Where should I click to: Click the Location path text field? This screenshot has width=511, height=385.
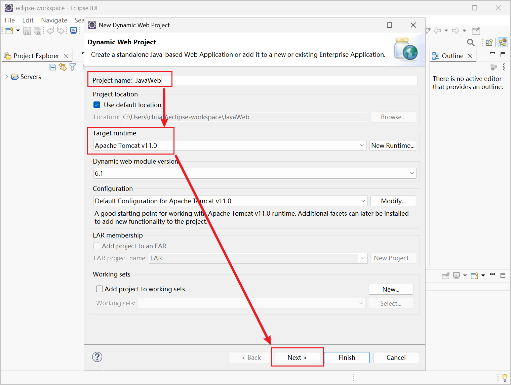click(x=244, y=117)
